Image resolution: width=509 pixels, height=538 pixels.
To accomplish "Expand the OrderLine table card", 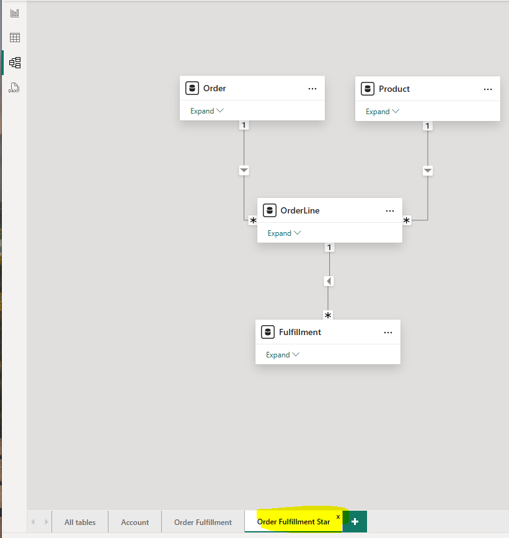I will [x=285, y=233].
